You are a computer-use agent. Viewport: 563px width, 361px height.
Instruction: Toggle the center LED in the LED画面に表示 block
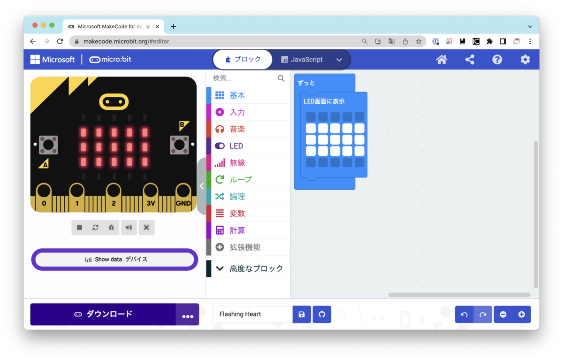coord(335,140)
